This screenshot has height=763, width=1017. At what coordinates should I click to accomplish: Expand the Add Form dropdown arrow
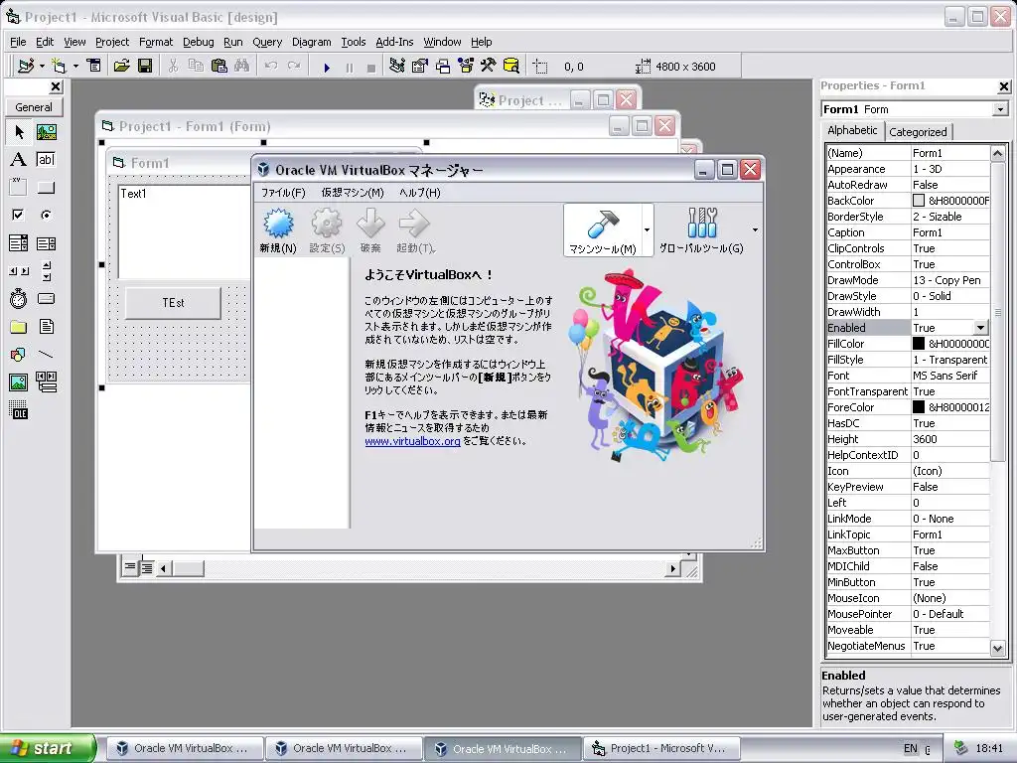pyautogui.click(x=75, y=67)
